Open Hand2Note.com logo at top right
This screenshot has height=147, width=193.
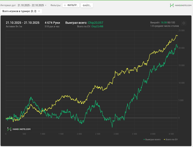(x=181, y=5)
